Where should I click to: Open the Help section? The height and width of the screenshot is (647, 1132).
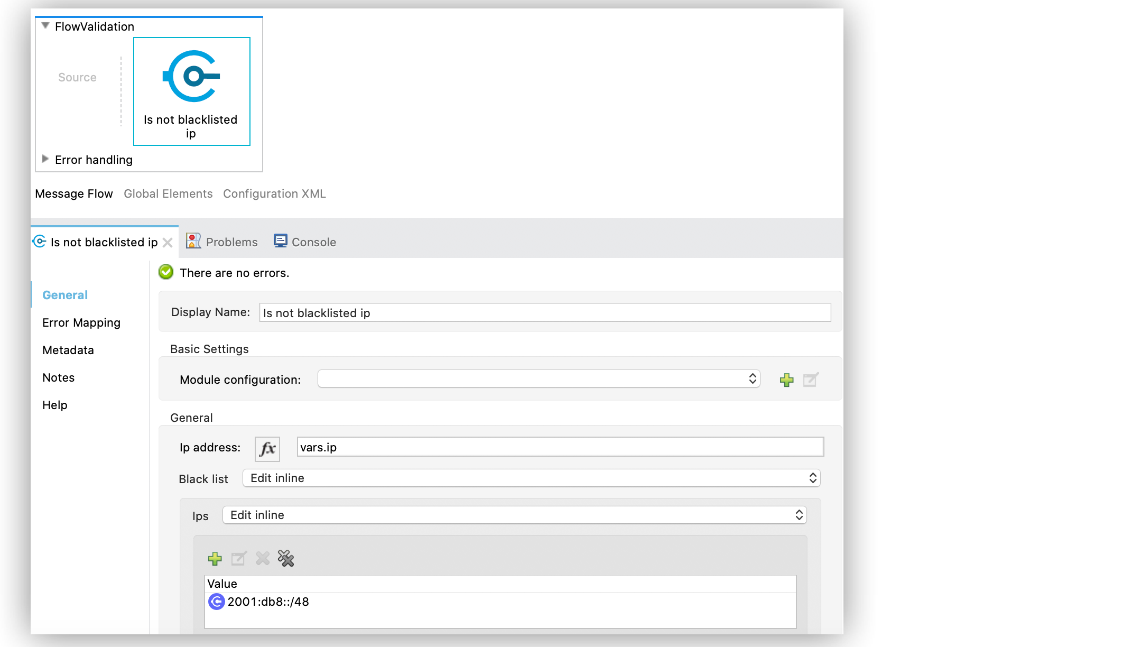coord(55,405)
